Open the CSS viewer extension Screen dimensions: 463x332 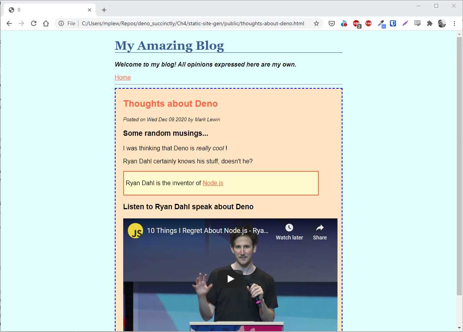417,23
